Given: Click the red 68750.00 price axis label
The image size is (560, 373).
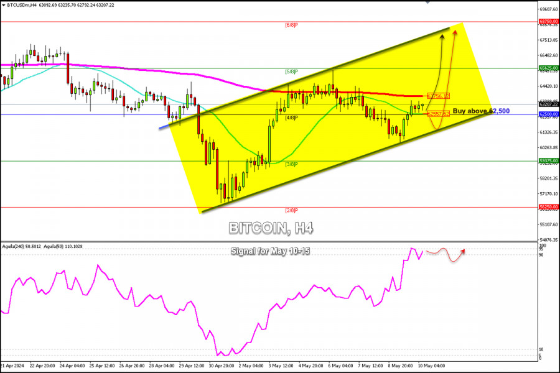Looking at the screenshot, I should [x=549, y=21].
